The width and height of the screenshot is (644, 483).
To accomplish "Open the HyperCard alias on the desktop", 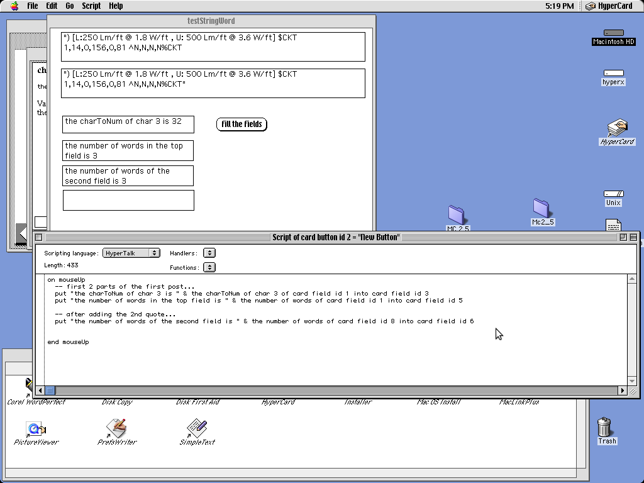I will pos(617,128).
